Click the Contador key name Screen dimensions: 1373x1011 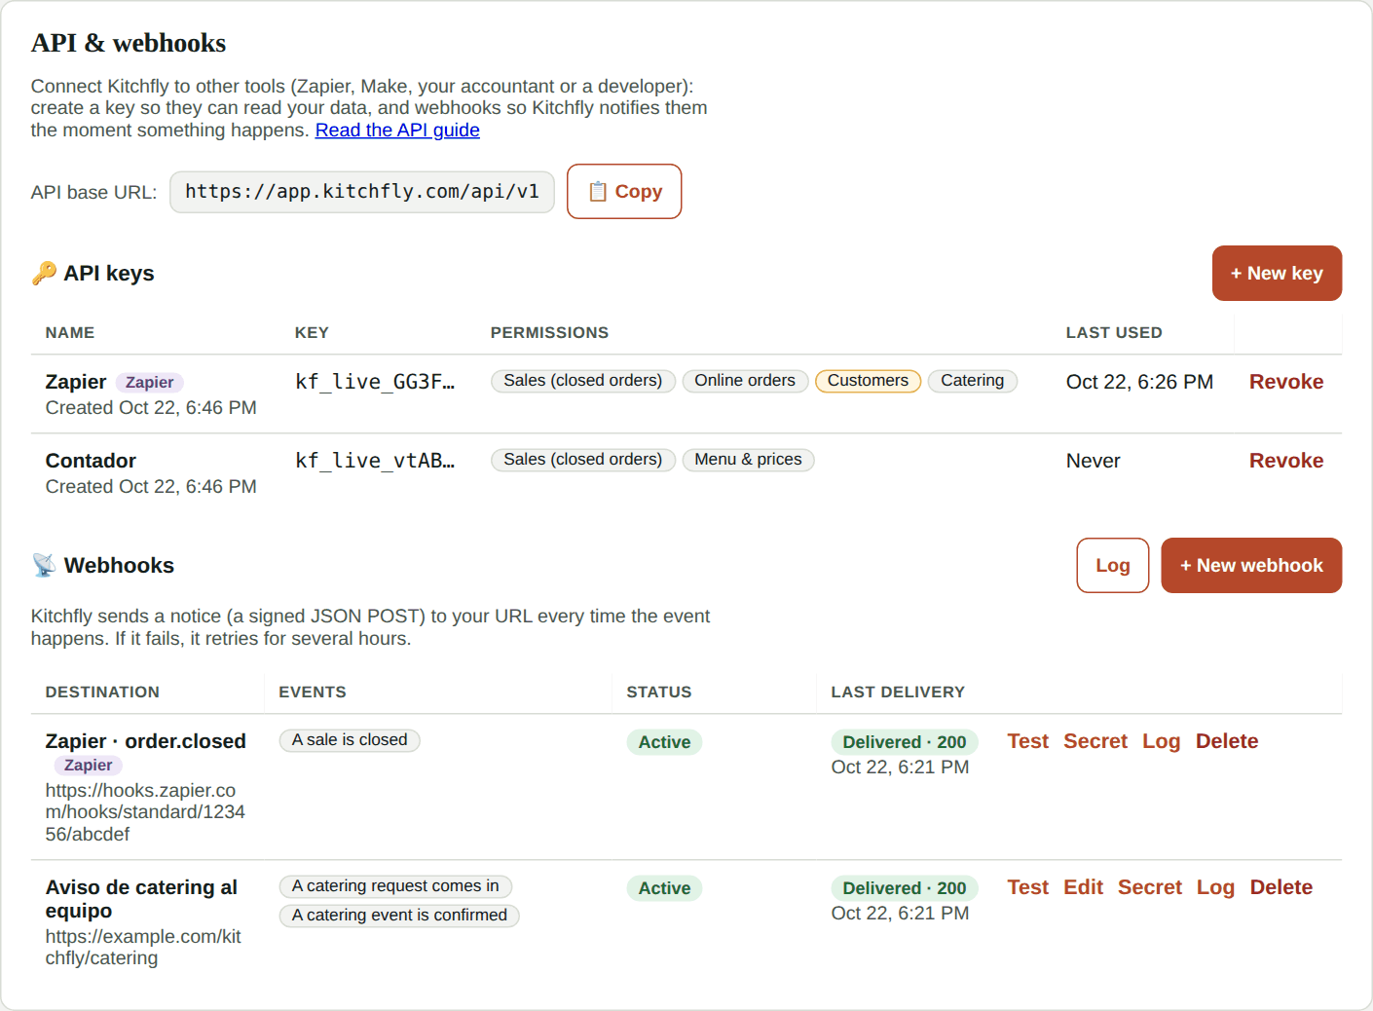91,461
